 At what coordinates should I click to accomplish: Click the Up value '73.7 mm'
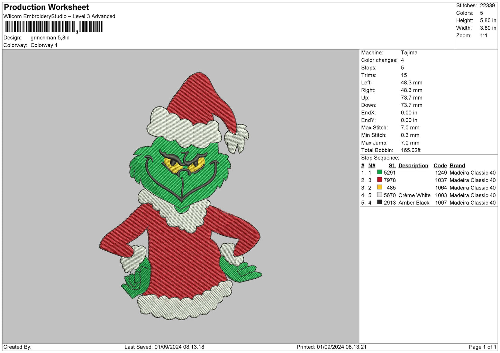411,97
